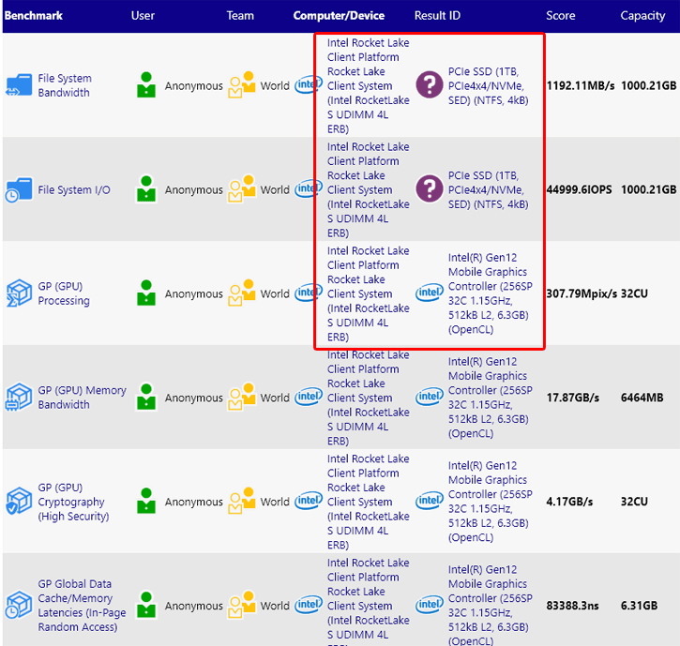680x646 pixels.
Task: Open the File System Bandwidth benchmark link
Action: pos(65,85)
